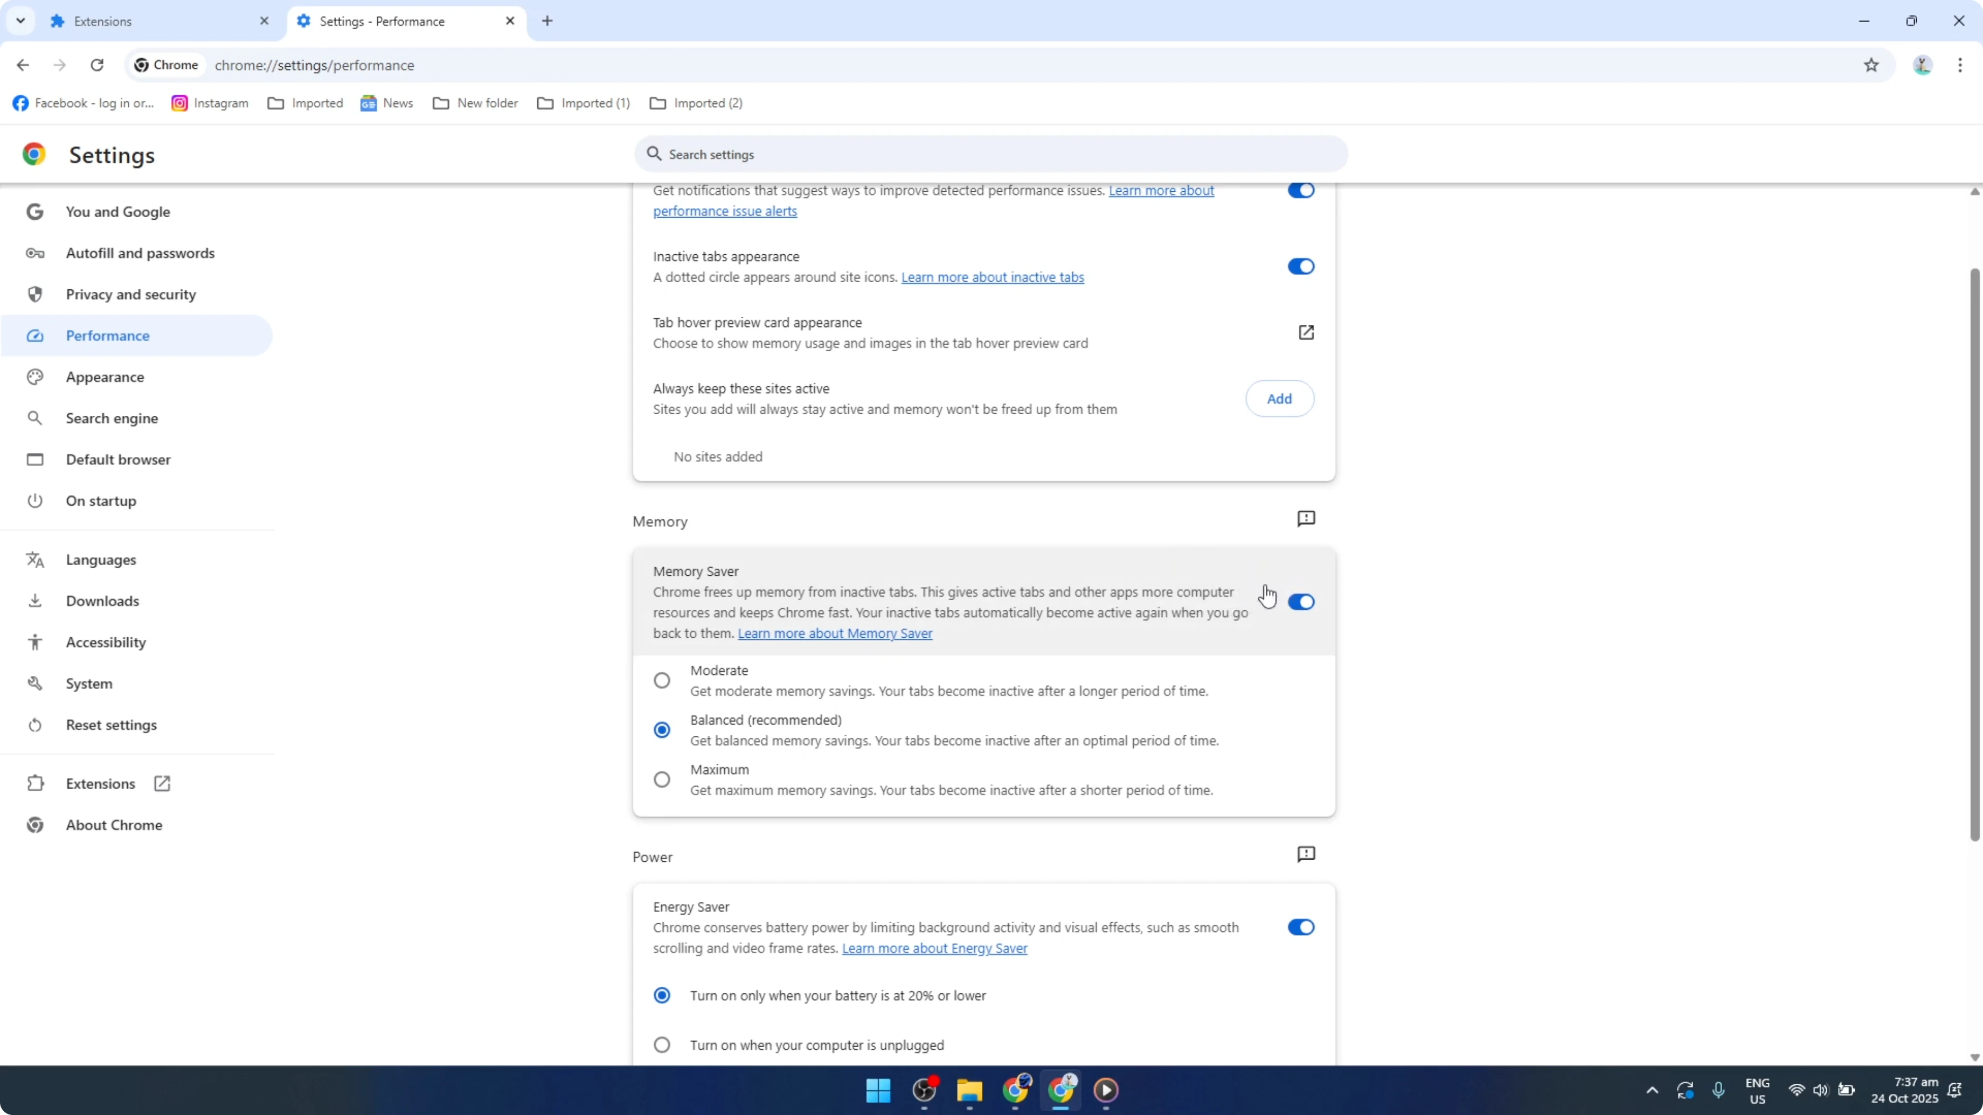The height and width of the screenshot is (1115, 1983).
Task: Open the Chrome profile avatar
Action: [x=1922, y=65]
